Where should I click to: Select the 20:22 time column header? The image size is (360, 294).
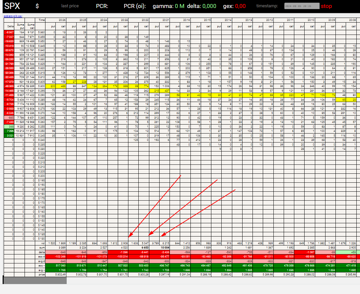pos(139,20)
